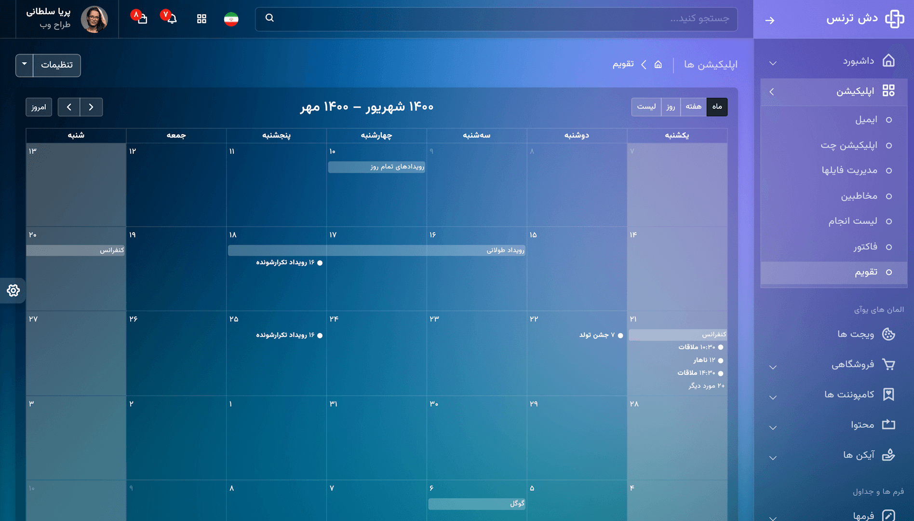Screen dimensions: 914x521
Task: Expand the Shop menu chevron
Action: [773, 367]
